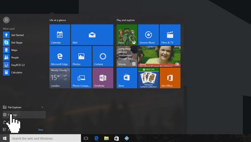The height and width of the screenshot is (142, 251).
Task: Open the Store tile
Action: pyautogui.click(x=127, y=78)
